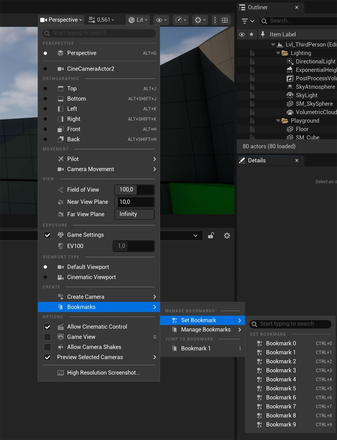Image resolution: width=337 pixels, height=440 pixels.
Task: Click the Field of View slider value
Action: point(134,190)
